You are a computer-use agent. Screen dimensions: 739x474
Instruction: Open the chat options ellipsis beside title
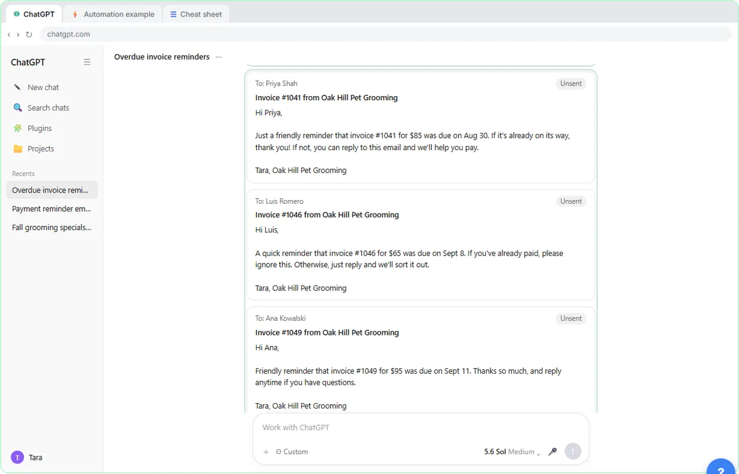[x=219, y=57]
